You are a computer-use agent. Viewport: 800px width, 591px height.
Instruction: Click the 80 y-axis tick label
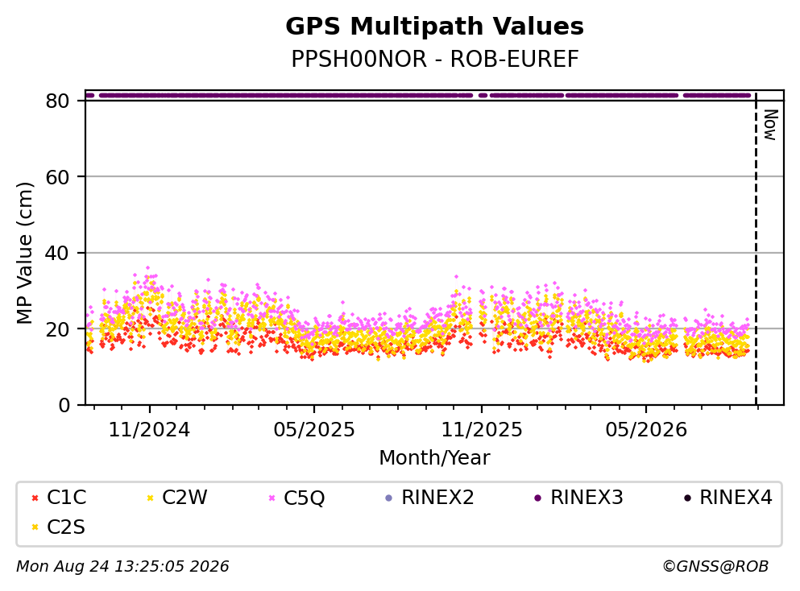coord(57,101)
